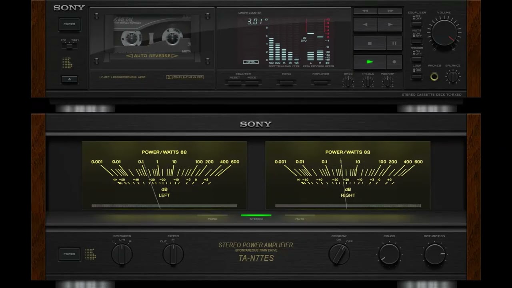
Task: Click the PREAMP knob
Action: click(387, 82)
